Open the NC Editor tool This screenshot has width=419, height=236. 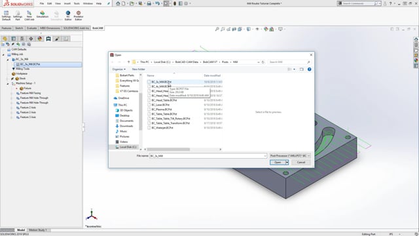click(68, 16)
